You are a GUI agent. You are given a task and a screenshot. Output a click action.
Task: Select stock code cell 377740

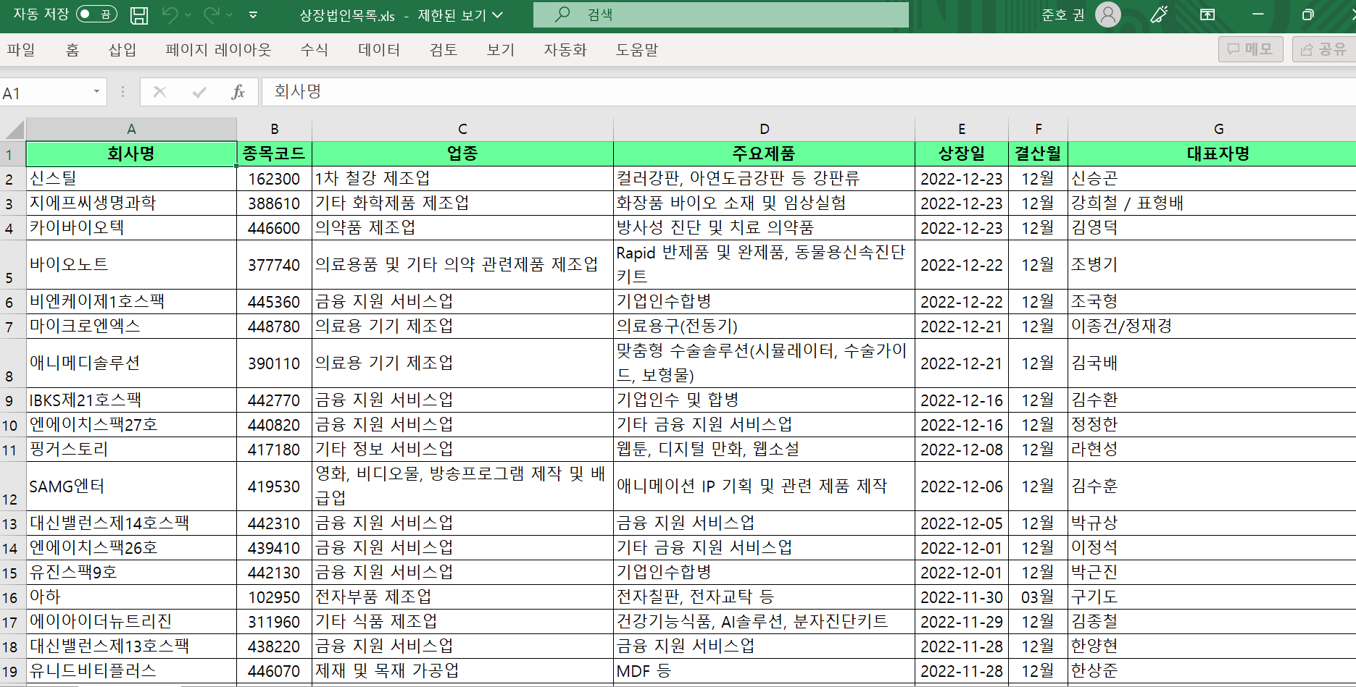[274, 265]
